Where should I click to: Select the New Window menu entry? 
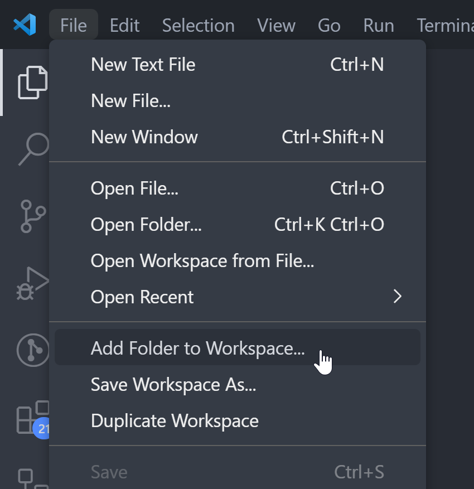pyautogui.click(x=144, y=137)
